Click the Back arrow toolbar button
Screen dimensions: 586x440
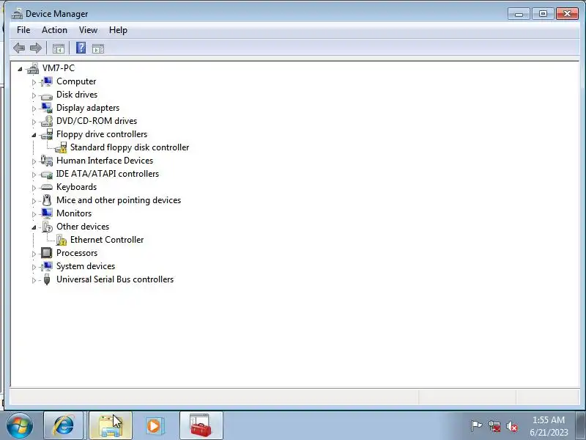19,48
